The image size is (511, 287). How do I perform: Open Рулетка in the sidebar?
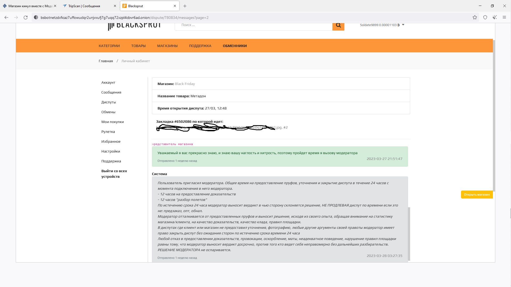(x=108, y=132)
